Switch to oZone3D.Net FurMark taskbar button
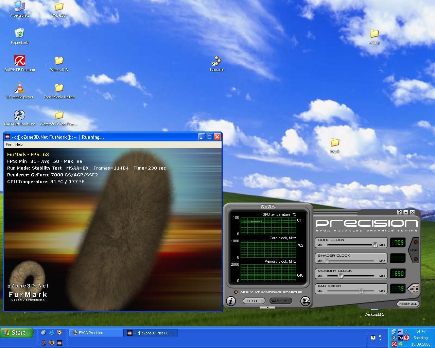 (x=151, y=333)
